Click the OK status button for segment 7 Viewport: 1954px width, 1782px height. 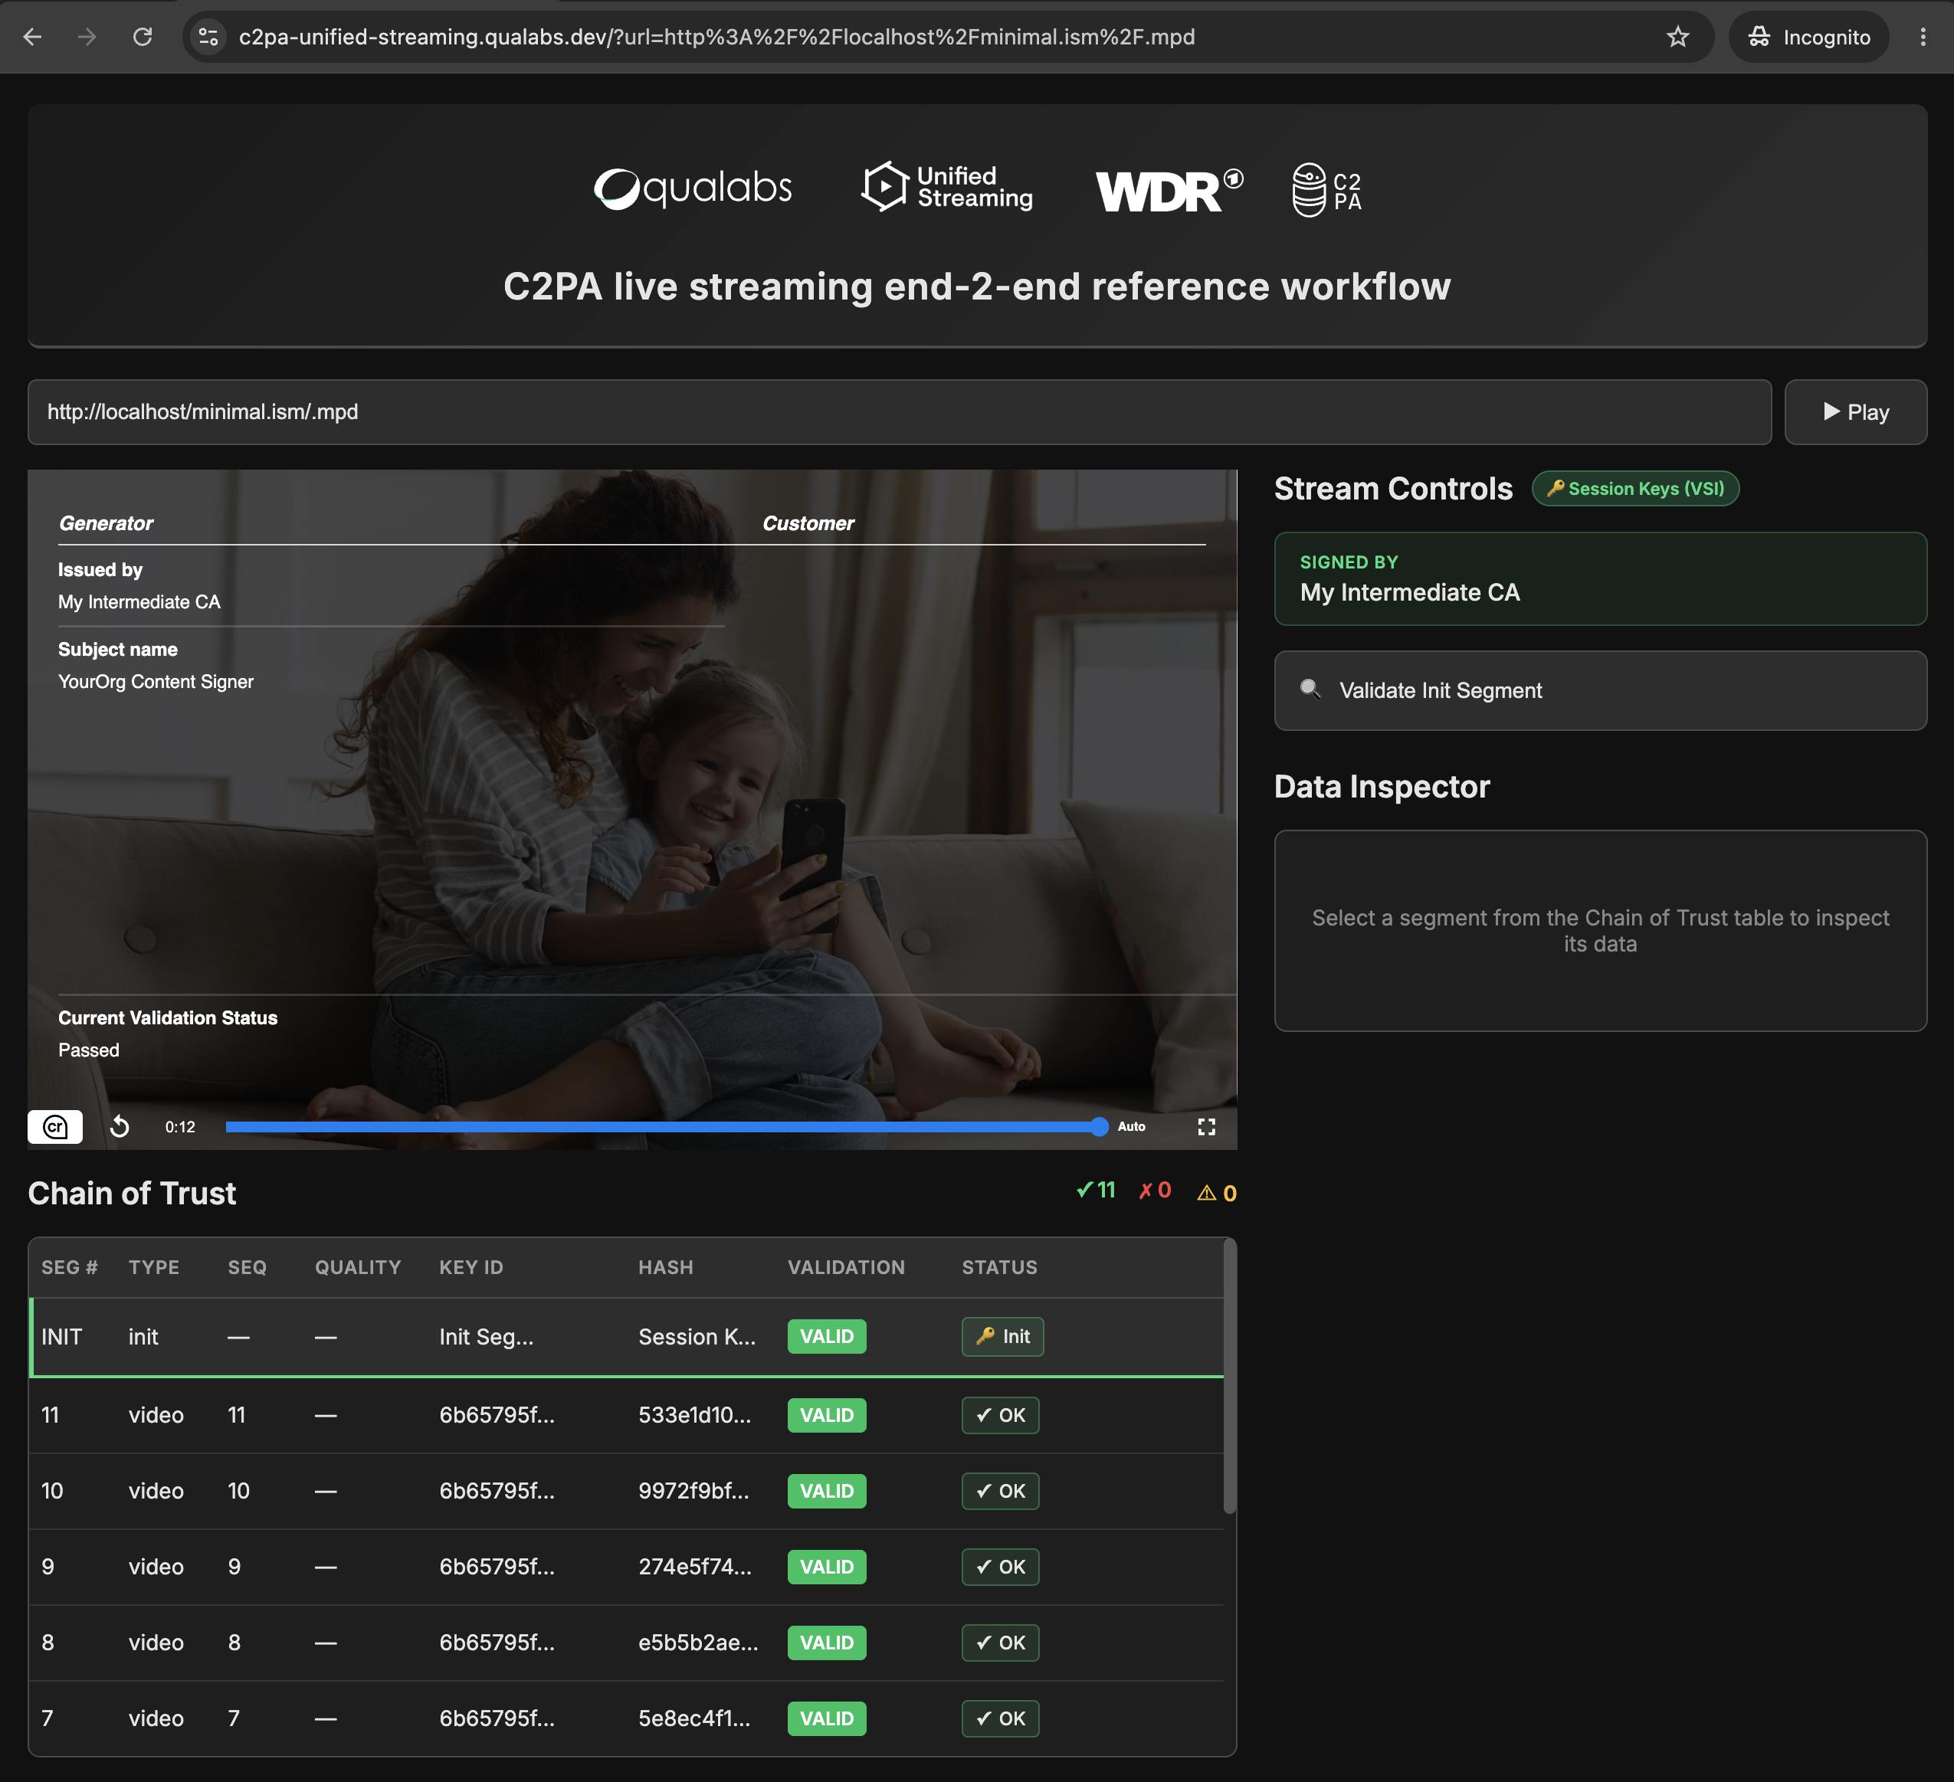pyautogui.click(x=1000, y=1718)
